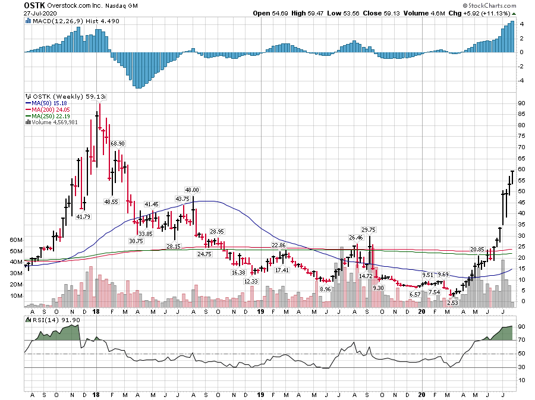The image size is (535, 400).
Task: Click the 2.53 low price label
Action: pos(452,303)
